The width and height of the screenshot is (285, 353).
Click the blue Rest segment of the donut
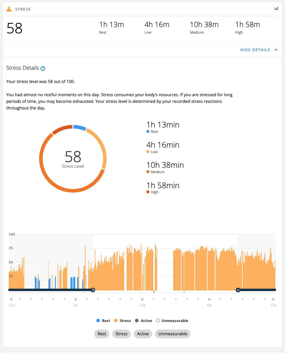pyautogui.click(x=79, y=127)
